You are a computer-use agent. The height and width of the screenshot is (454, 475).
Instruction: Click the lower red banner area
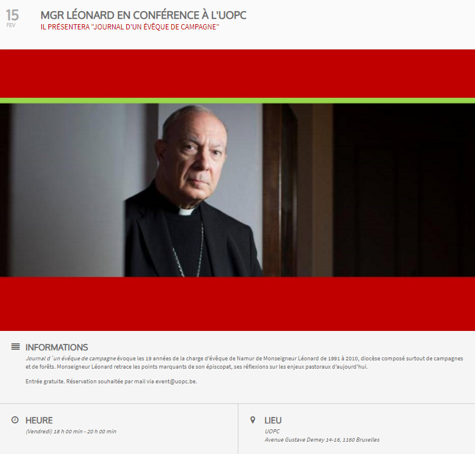tap(237, 304)
